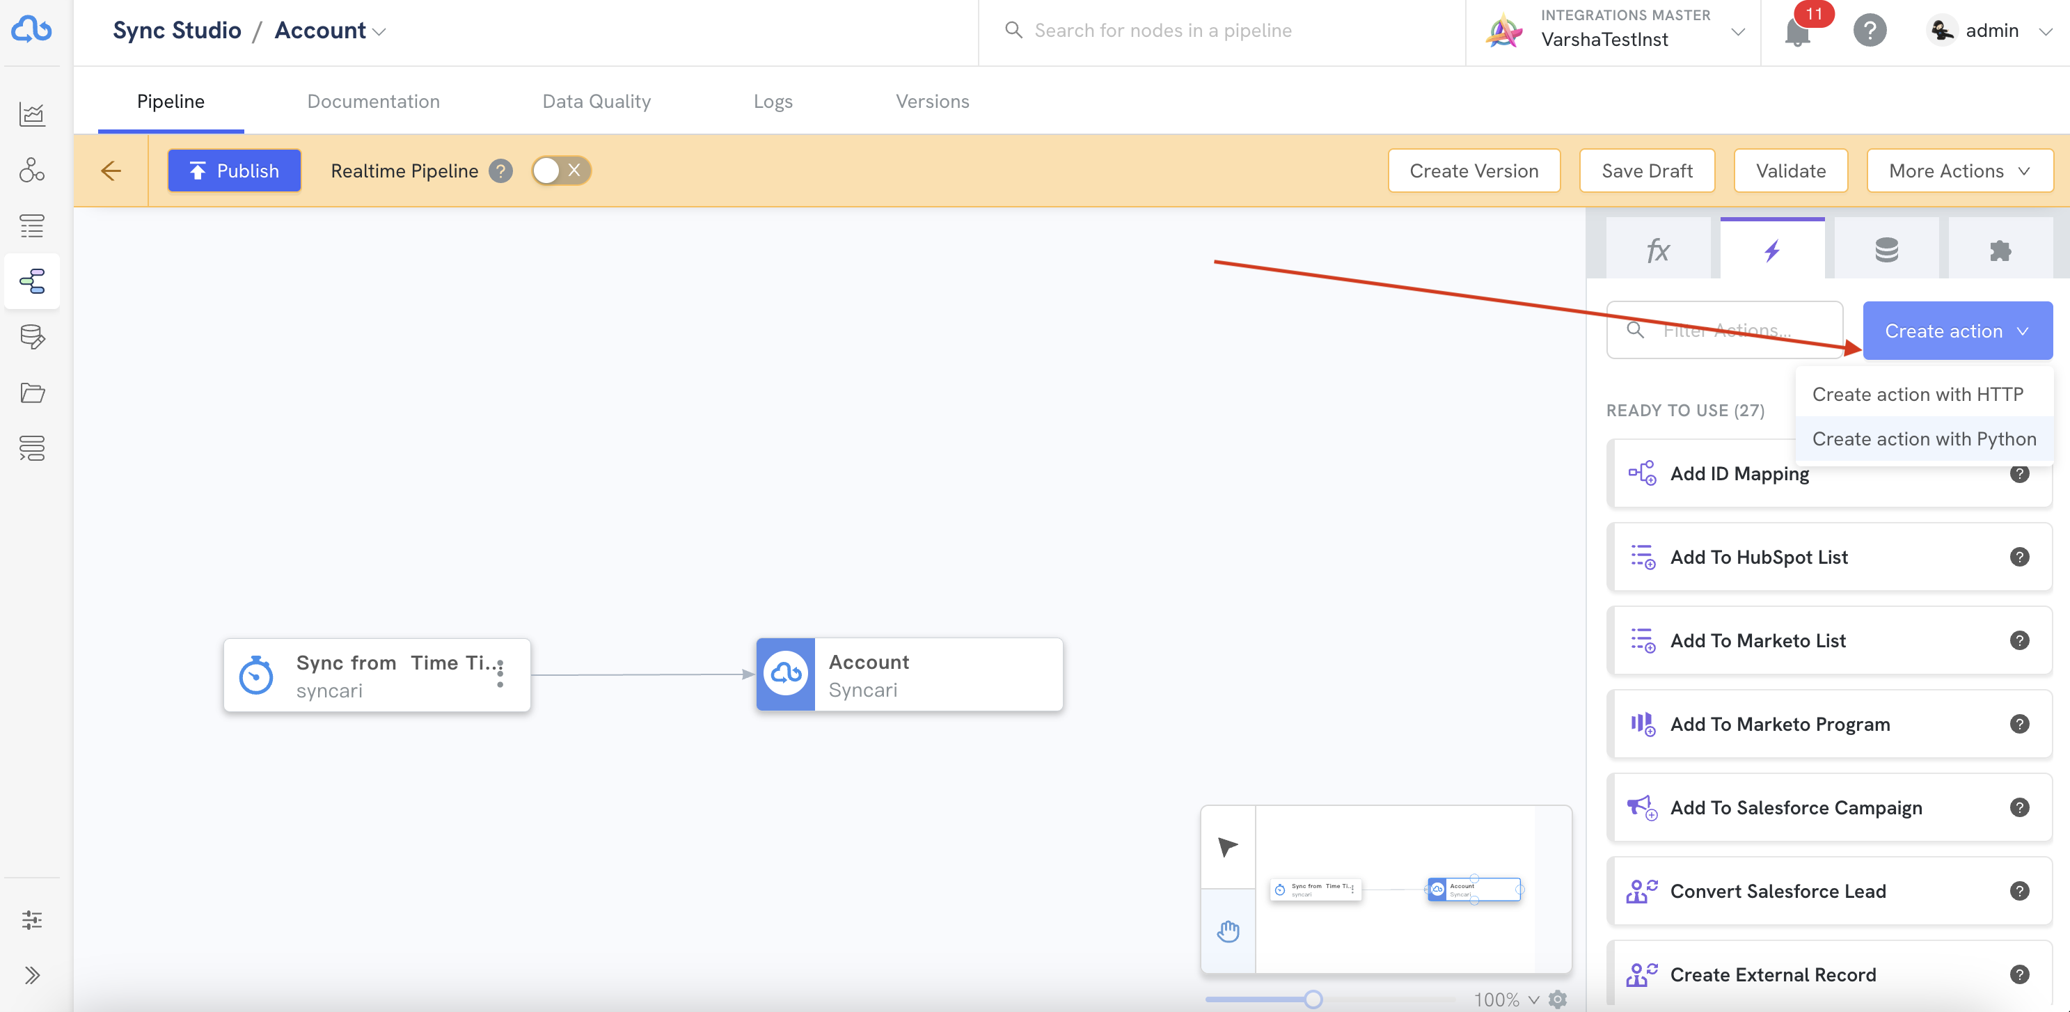Click help icon for Add To Marketo Program
This screenshot has width=2070, height=1012.
click(x=2019, y=725)
